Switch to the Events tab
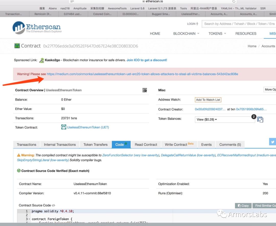The height and width of the screenshot is (226, 276). pyautogui.click(x=206, y=145)
